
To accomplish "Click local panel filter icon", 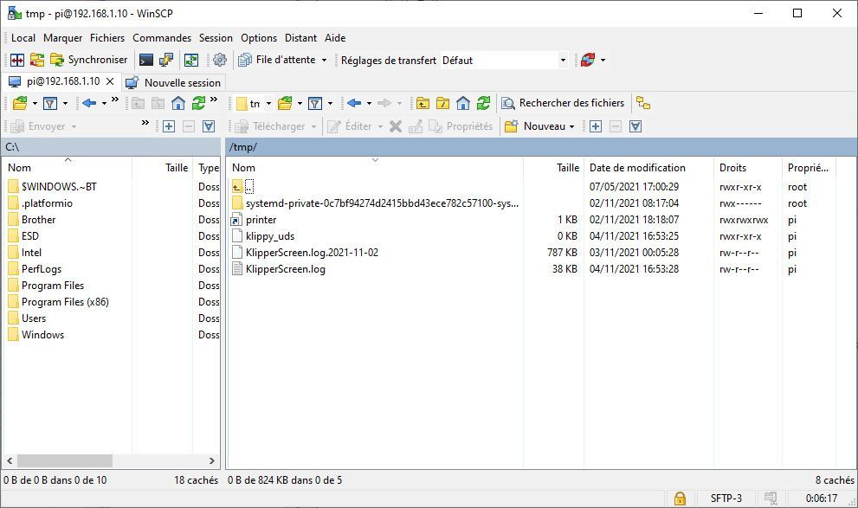I will tap(50, 103).
